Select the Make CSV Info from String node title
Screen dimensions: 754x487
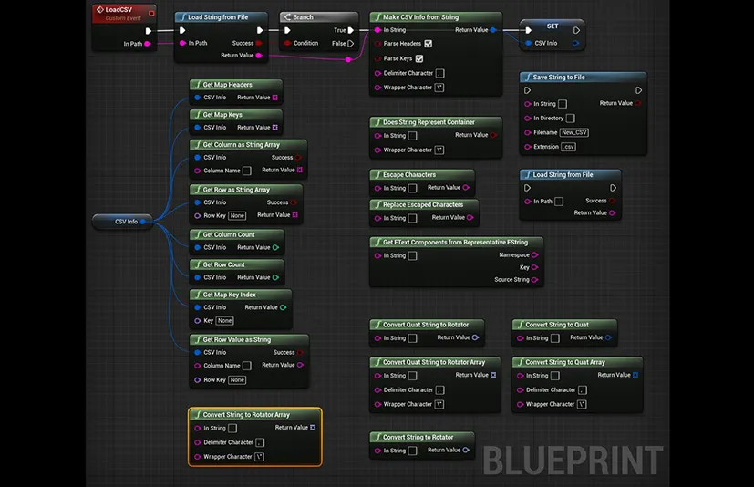tap(420, 17)
